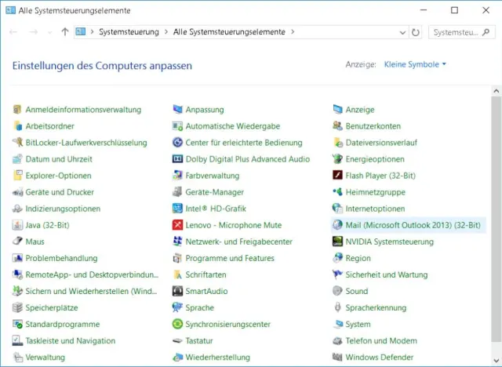
Task: Click the Java (32-Bit) icon
Action: click(x=18, y=225)
